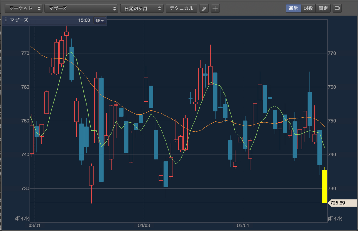Image resolution: width=358 pixels, height=231 pixels.
Task: Click the 730 label on left axis
Action: click(x=25, y=188)
